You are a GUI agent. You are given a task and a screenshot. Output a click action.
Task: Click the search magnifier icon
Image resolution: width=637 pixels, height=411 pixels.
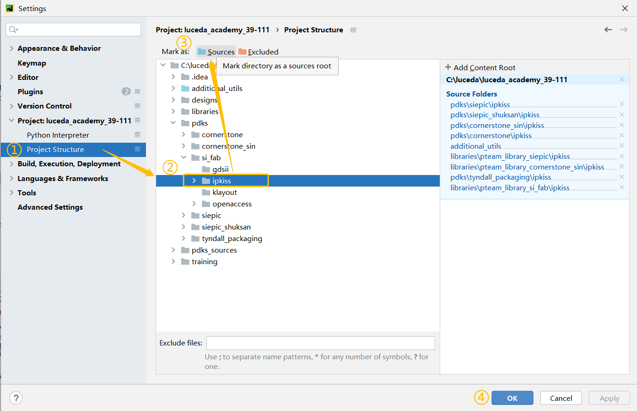(13, 30)
